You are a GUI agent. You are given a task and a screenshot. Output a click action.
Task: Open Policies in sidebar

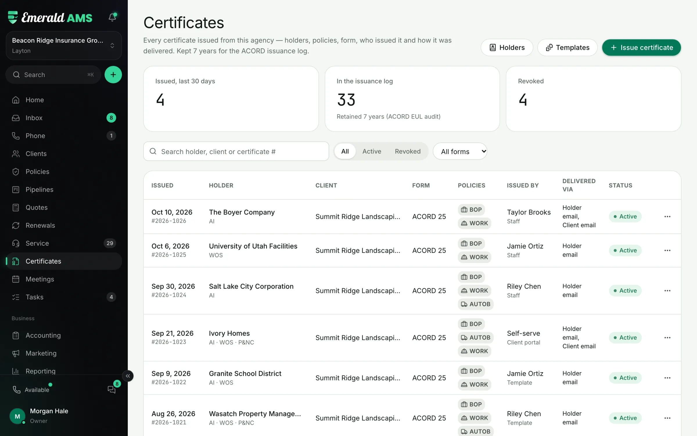(x=64, y=171)
